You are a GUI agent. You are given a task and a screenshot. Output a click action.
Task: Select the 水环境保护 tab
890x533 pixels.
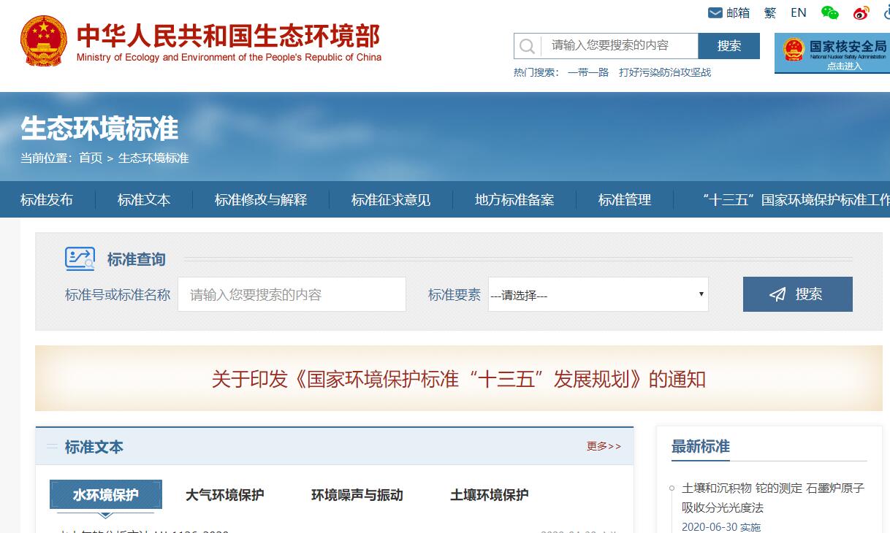(x=106, y=494)
